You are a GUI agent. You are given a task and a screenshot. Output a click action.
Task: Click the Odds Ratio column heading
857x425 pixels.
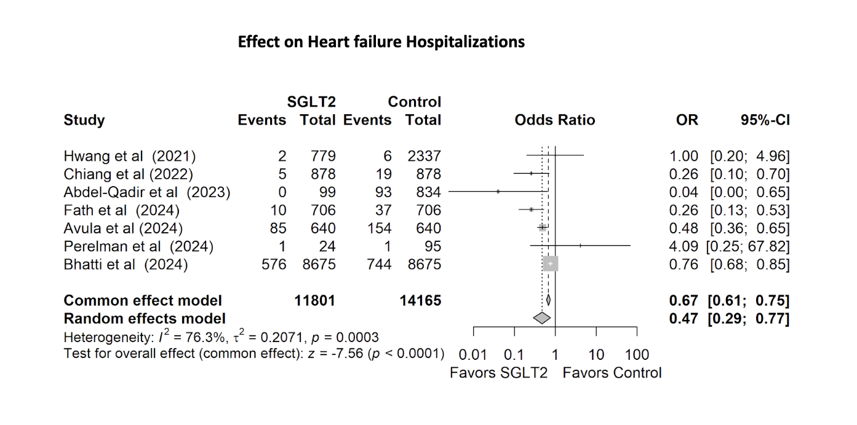pos(555,120)
